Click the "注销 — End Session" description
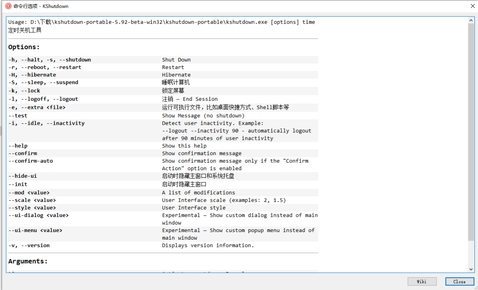The height and width of the screenshot is (290, 478). tap(190, 99)
